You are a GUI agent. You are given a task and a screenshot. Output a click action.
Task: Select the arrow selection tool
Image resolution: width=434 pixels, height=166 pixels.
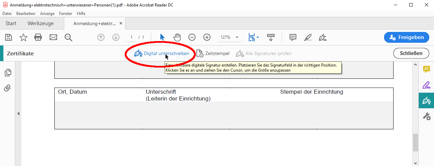[x=162, y=37]
